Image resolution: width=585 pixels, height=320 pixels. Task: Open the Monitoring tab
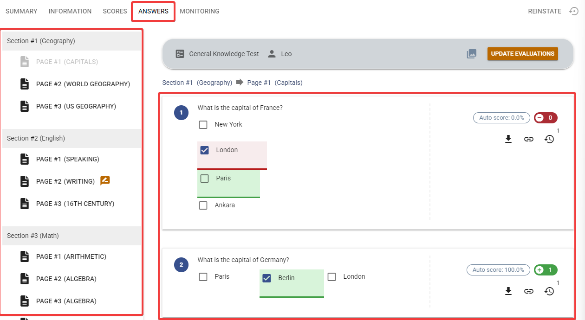(x=199, y=11)
